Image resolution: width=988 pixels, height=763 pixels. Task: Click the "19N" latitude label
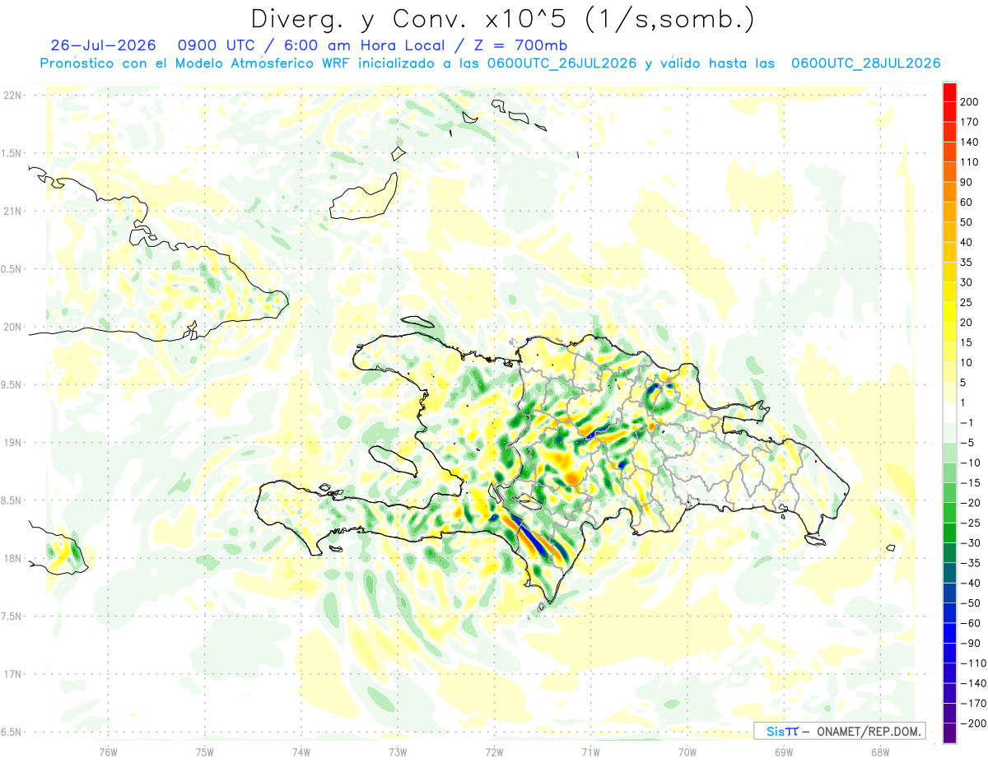(x=13, y=443)
